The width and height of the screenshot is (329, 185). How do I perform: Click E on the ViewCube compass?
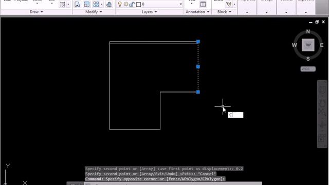(x=322, y=45)
